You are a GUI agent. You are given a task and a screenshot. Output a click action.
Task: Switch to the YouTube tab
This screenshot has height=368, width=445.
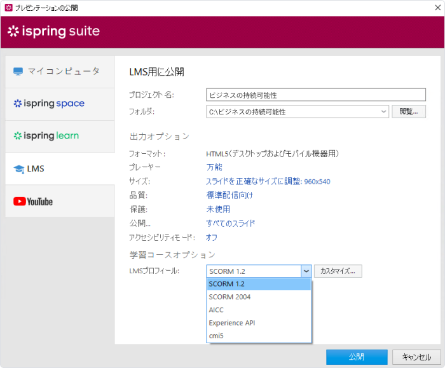60,201
